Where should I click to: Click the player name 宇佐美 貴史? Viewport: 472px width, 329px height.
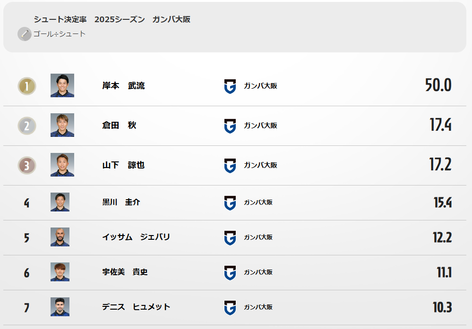point(125,272)
